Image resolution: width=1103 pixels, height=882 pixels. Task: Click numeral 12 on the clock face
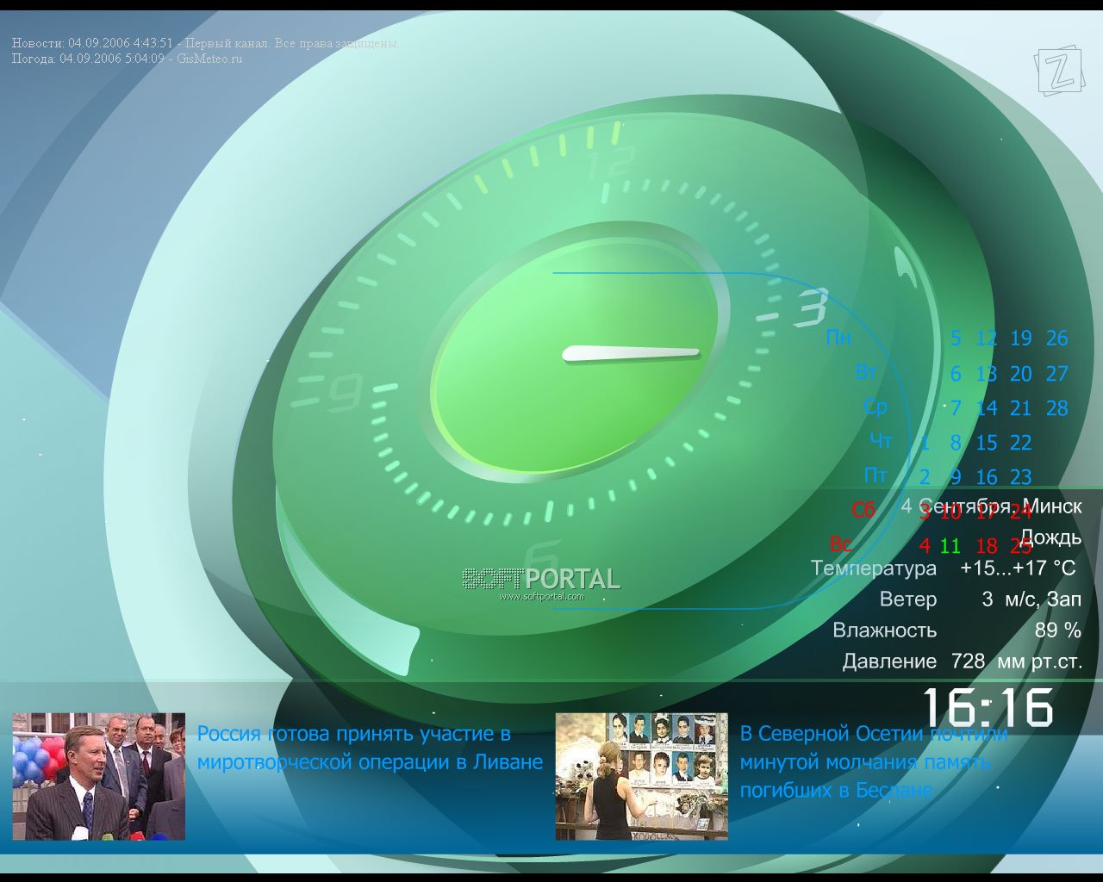610,163
